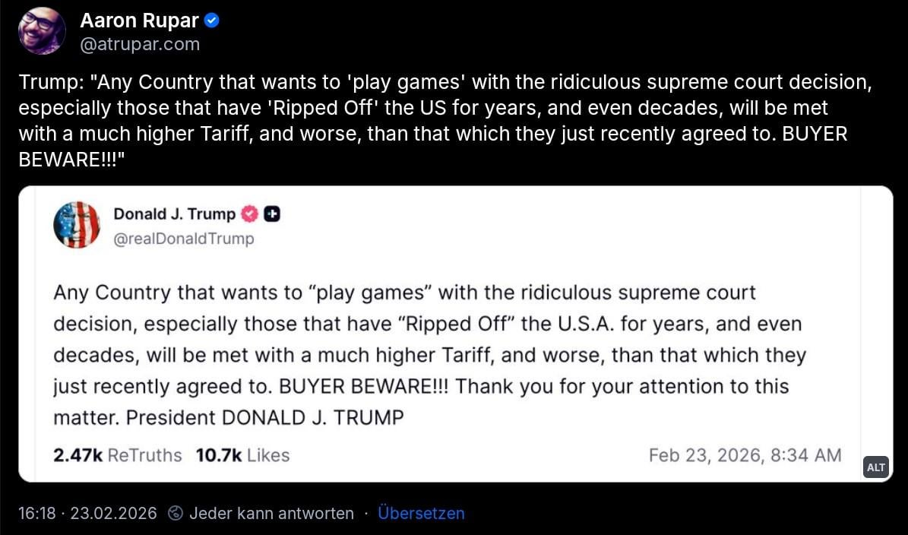Click the blue verified badge beside Aaron Rupar
This screenshot has width=908, height=535.
tap(213, 21)
